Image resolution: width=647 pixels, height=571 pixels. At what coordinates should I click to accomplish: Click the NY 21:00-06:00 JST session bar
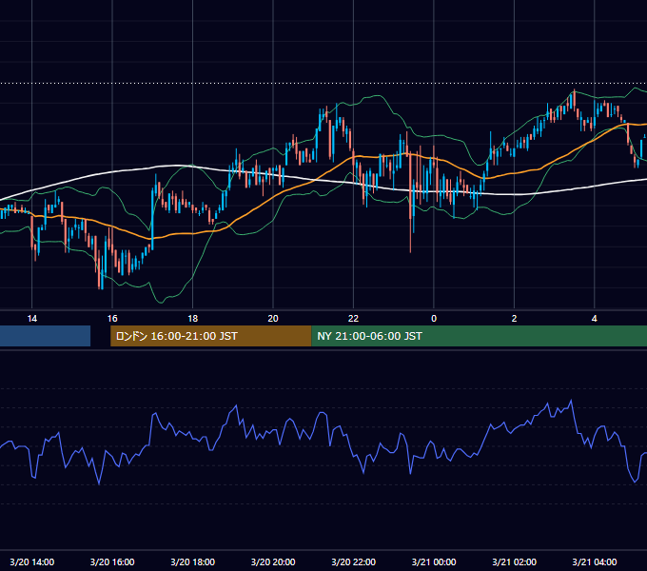(x=479, y=336)
